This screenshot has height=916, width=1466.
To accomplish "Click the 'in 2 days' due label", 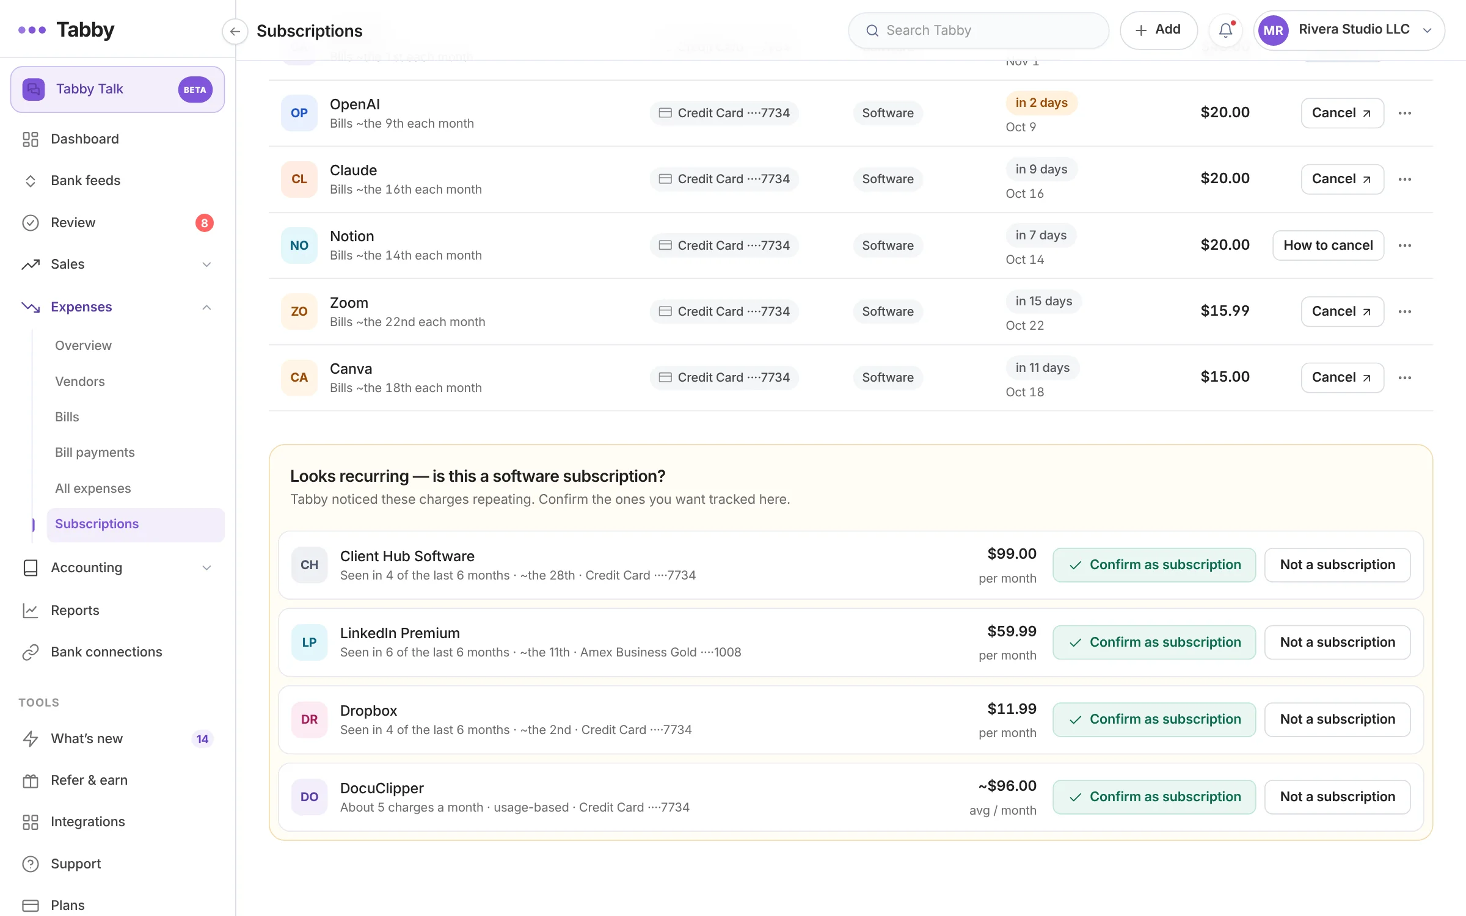I will (x=1041, y=103).
